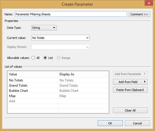Confirm the parameter with OK
The width and height of the screenshot is (155, 131).
110,123
